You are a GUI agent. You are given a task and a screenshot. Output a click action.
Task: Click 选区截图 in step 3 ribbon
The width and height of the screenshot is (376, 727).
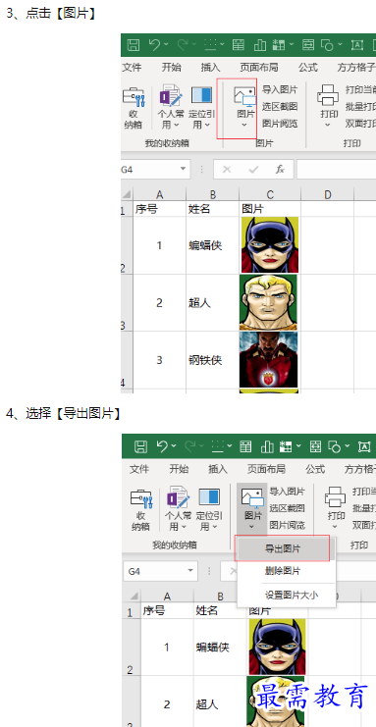pyautogui.click(x=280, y=107)
